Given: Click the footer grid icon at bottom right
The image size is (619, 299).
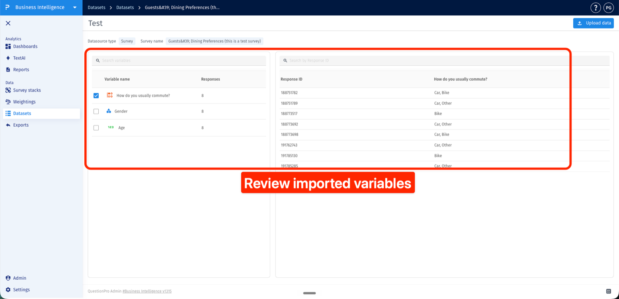Looking at the screenshot, I should (x=609, y=291).
